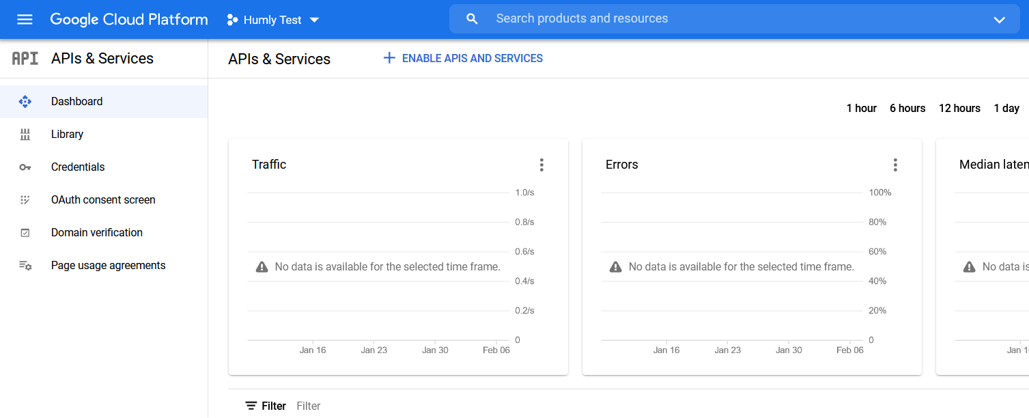Open Credentials using the key icon
This screenshot has width=1029, height=418.
click(25, 167)
